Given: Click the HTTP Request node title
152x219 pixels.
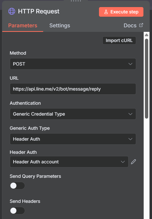Looking at the screenshot, I should [39, 11].
